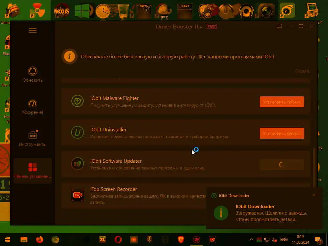The image size is (328, 246).
Task: Open the notification center icon
Action: coord(319,240)
